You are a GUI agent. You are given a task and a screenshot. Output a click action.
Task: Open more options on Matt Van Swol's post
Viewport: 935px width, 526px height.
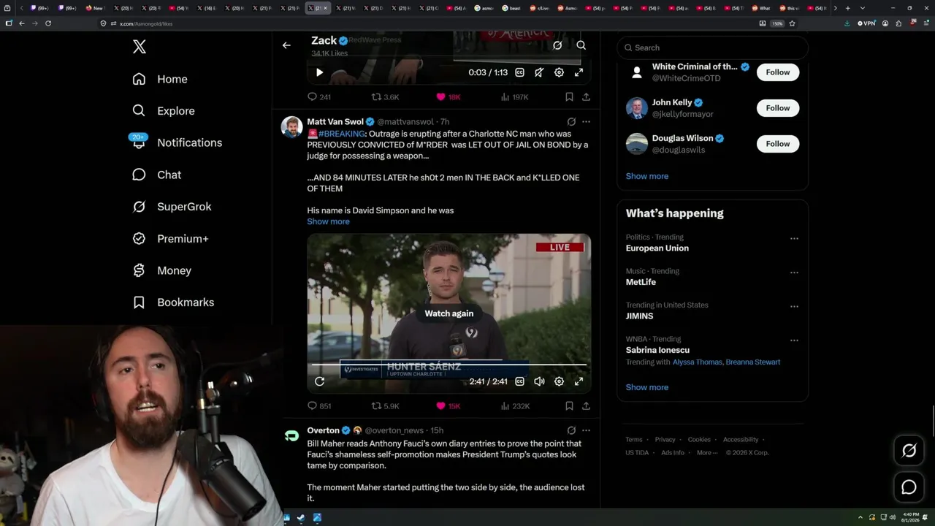coord(586,122)
